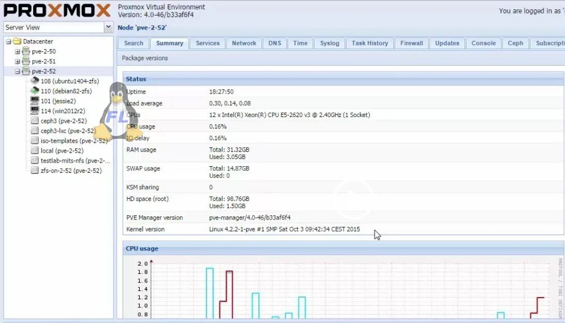Screen dimensions: 565x323
Task: Collapse the pve-2-52 node
Action: (x=17, y=71)
